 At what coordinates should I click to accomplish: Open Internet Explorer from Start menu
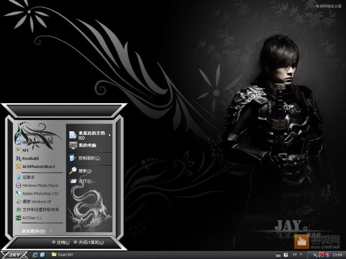tap(37, 134)
